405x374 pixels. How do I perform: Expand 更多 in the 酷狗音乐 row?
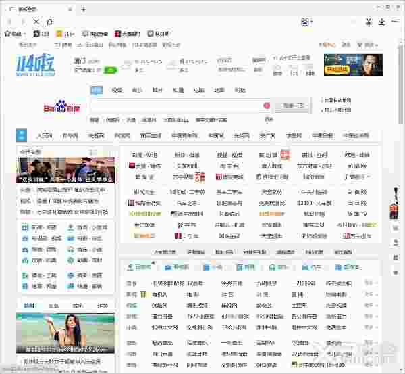click(x=371, y=343)
